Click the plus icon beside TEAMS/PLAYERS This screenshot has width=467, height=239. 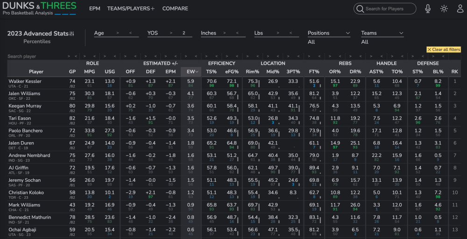coord(153,9)
